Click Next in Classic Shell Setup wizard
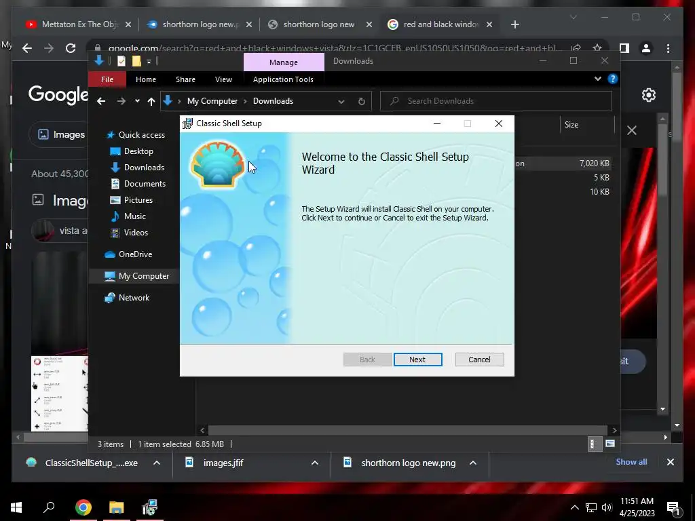 (417, 360)
